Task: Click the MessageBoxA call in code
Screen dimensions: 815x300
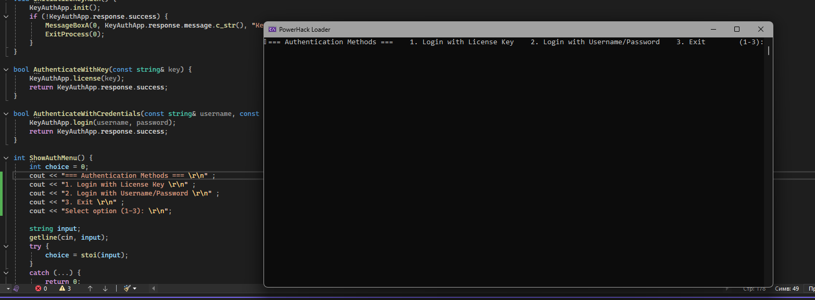Action: [154, 25]
